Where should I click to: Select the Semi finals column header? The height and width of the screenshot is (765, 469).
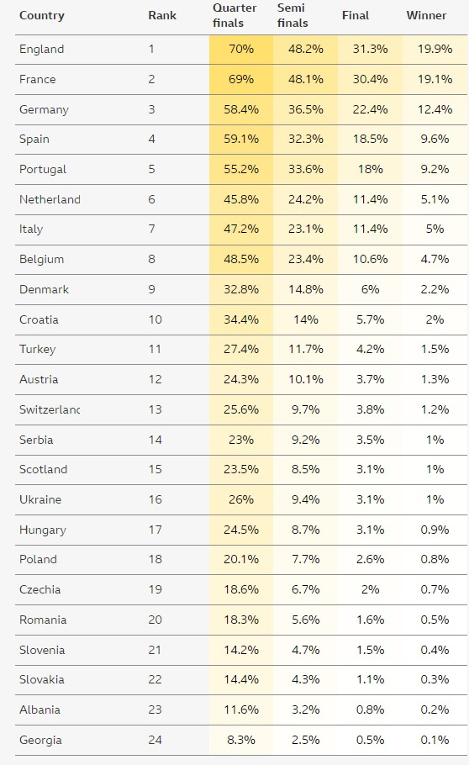coord(292,16)
